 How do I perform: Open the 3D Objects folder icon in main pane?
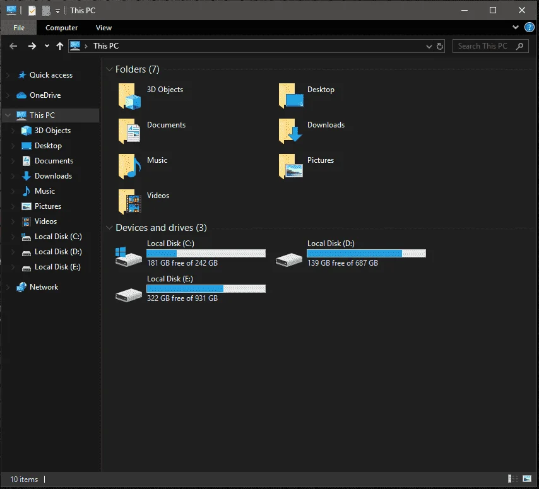[129, 97]
